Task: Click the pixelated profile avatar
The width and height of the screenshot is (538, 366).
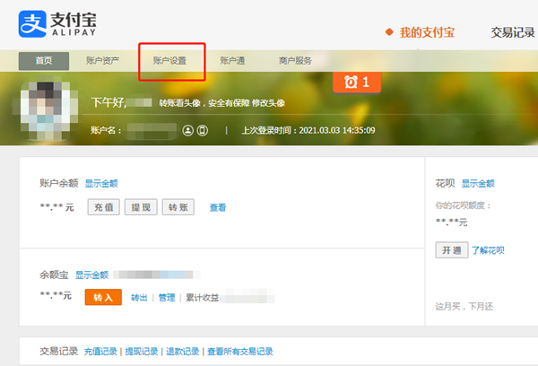Action: [46, 111]
